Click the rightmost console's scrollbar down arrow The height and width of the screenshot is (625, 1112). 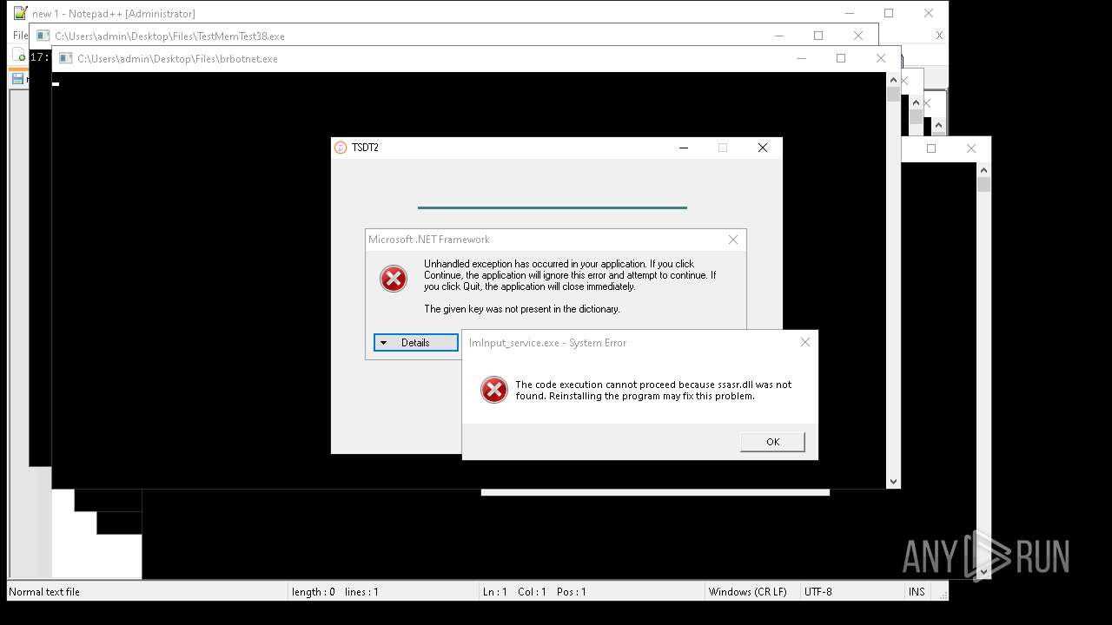tap(983, 571)
